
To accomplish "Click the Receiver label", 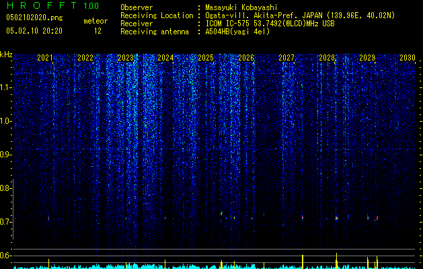I will coord(137,24).
